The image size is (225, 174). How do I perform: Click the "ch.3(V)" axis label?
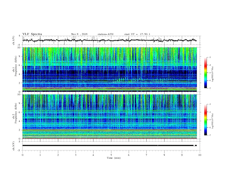pos(14,146)
